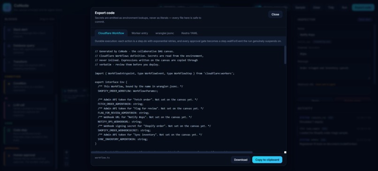
Task: Click the vertical scrollbar of the code view
Action: (x=285, y=55)
